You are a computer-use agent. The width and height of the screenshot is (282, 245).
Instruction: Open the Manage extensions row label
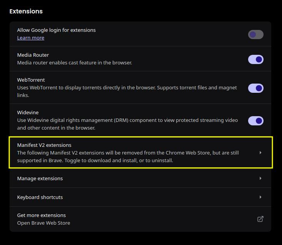coord(40,179)
